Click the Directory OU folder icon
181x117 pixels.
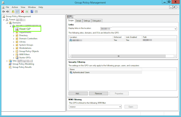(17, 35)
